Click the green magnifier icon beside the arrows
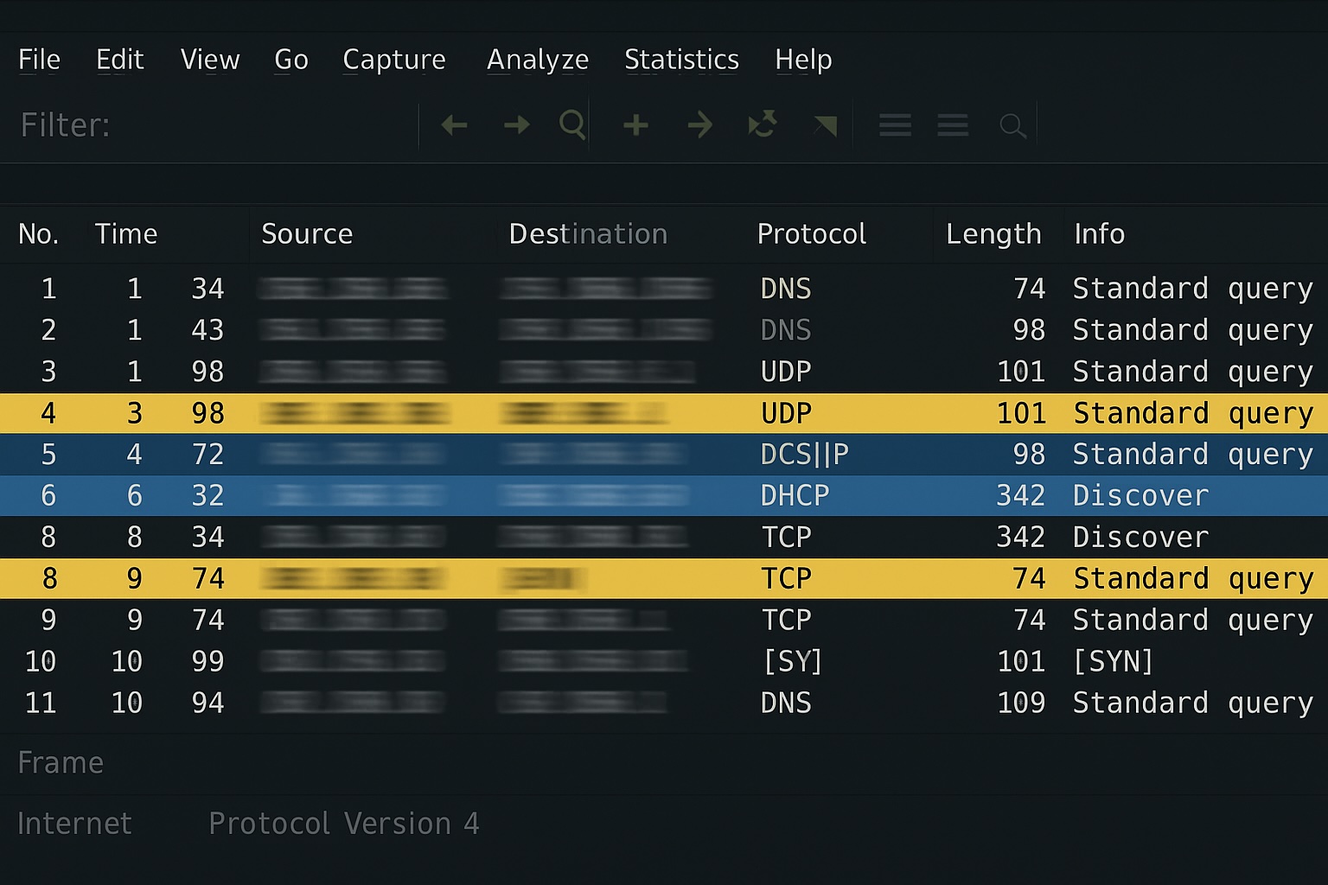The height and width of the screenshot is (885, 1328). pyautogui.click(x=572, y=125)
